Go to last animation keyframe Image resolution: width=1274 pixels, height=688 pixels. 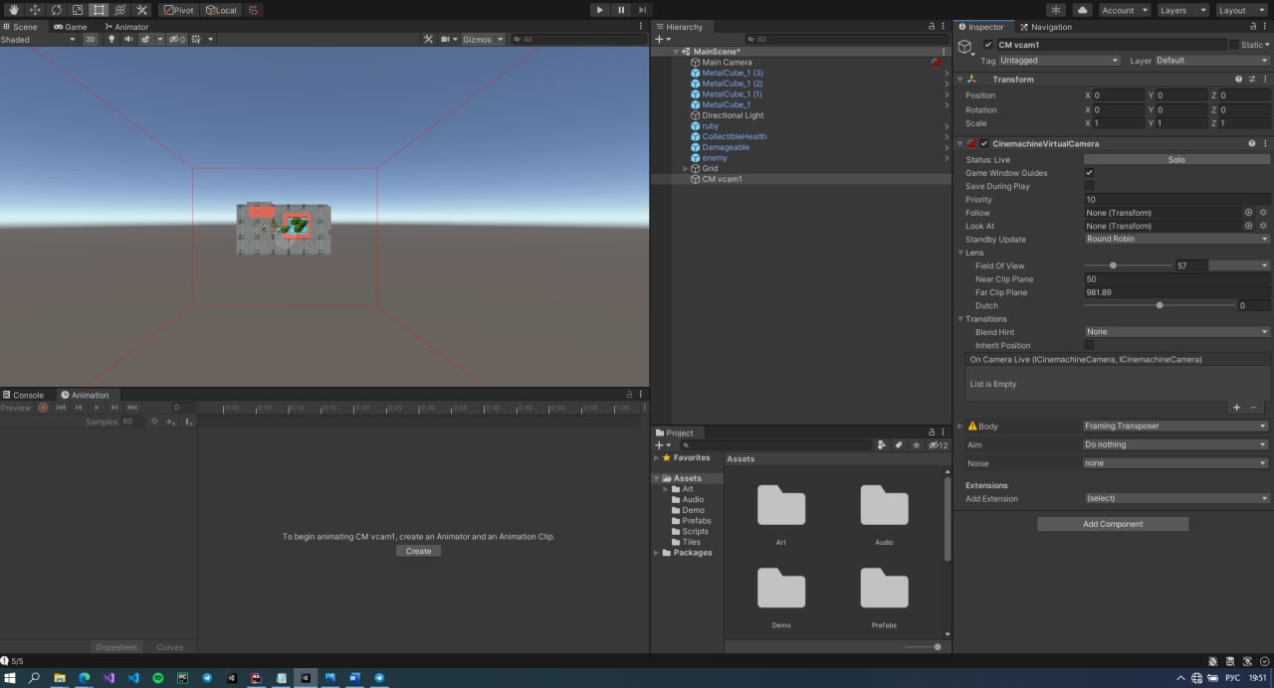[x=132, y=408]
